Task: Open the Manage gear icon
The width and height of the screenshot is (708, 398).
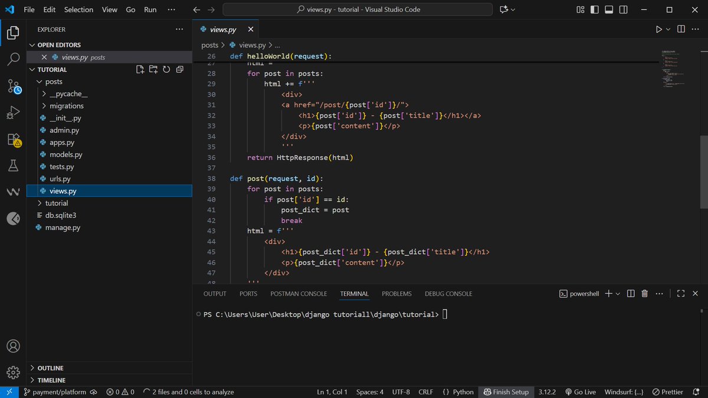Action: (x=13, y=373)
